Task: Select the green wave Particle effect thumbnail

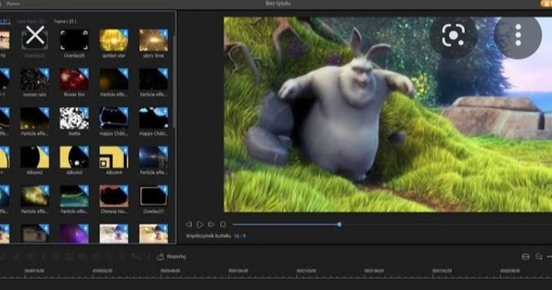Action: coord(74,197)
